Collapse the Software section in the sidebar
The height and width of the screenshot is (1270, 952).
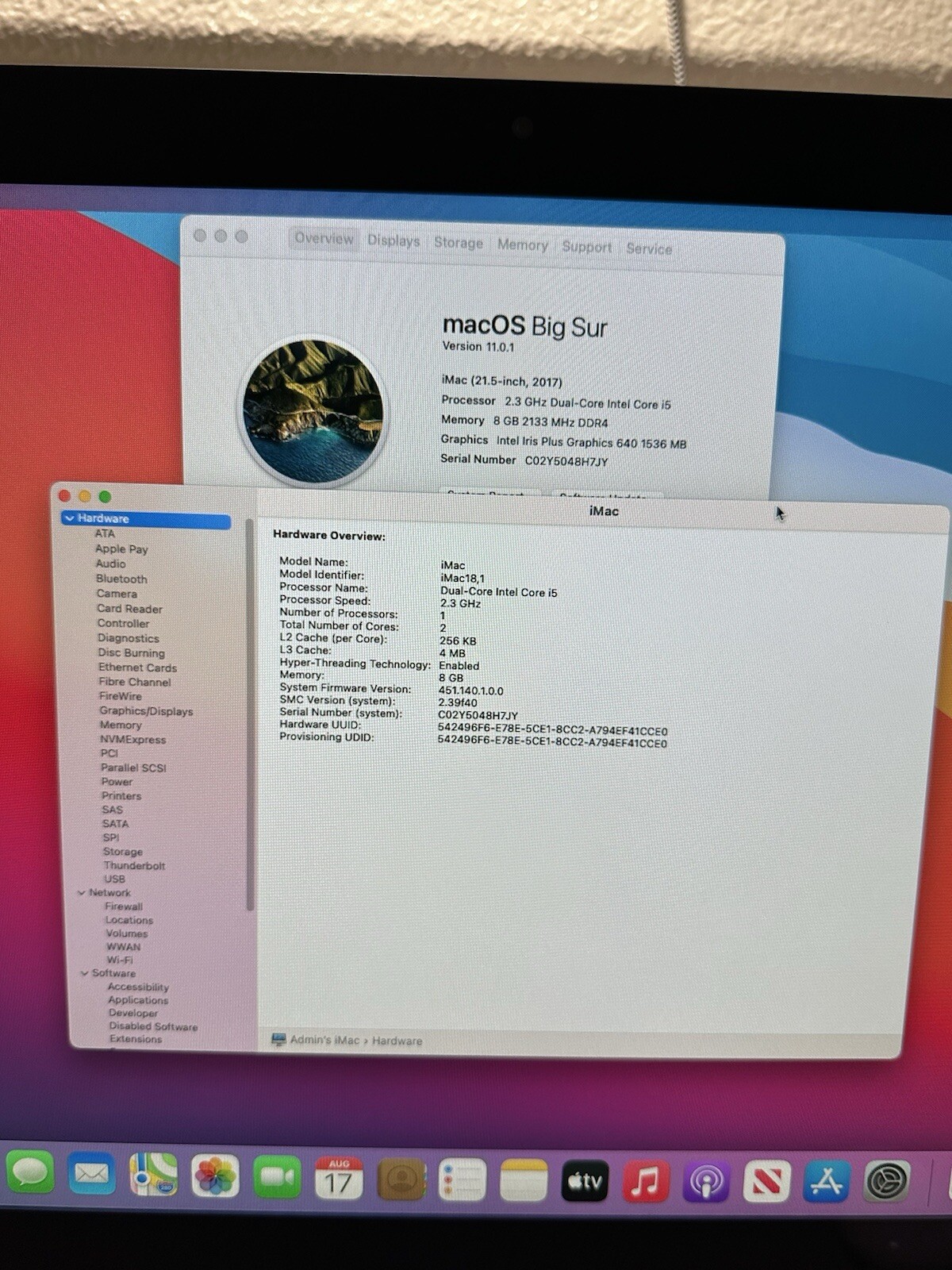tap(85, 973)
